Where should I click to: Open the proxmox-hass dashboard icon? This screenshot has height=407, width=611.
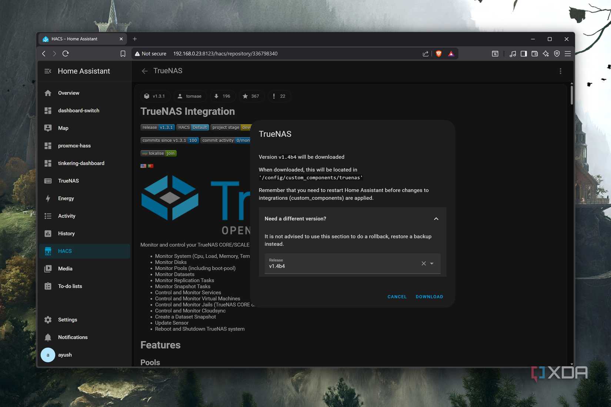coord(48,146)
